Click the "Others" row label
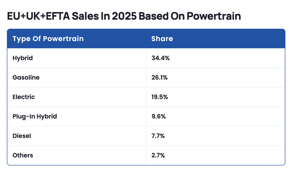The height and width of the screenshot is (173, 294). point(23,155)
